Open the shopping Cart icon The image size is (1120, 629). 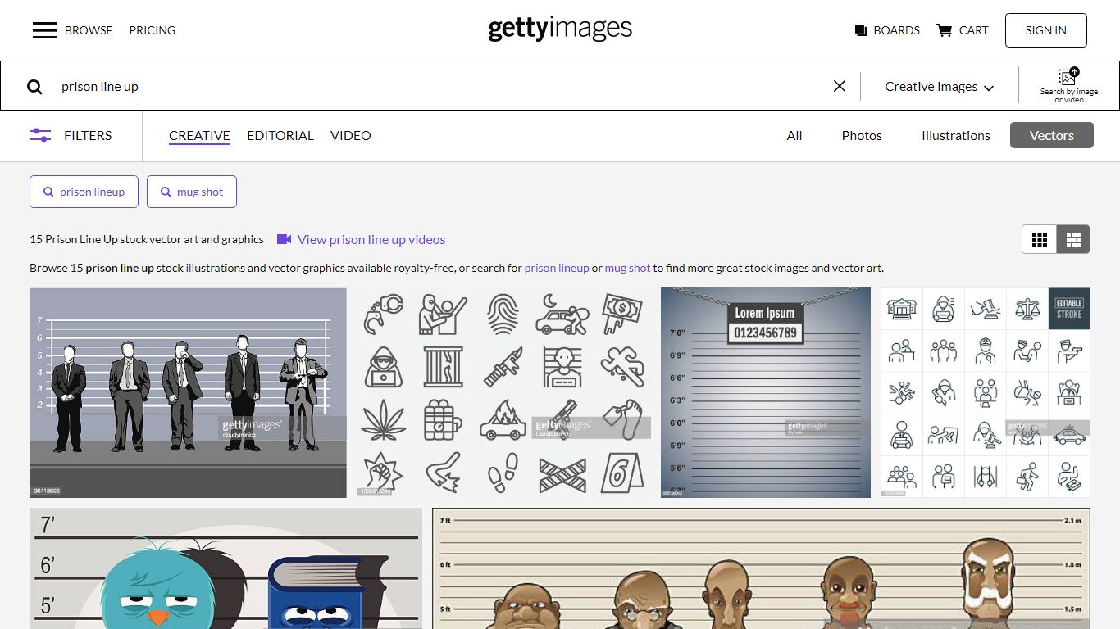(944, 30)
